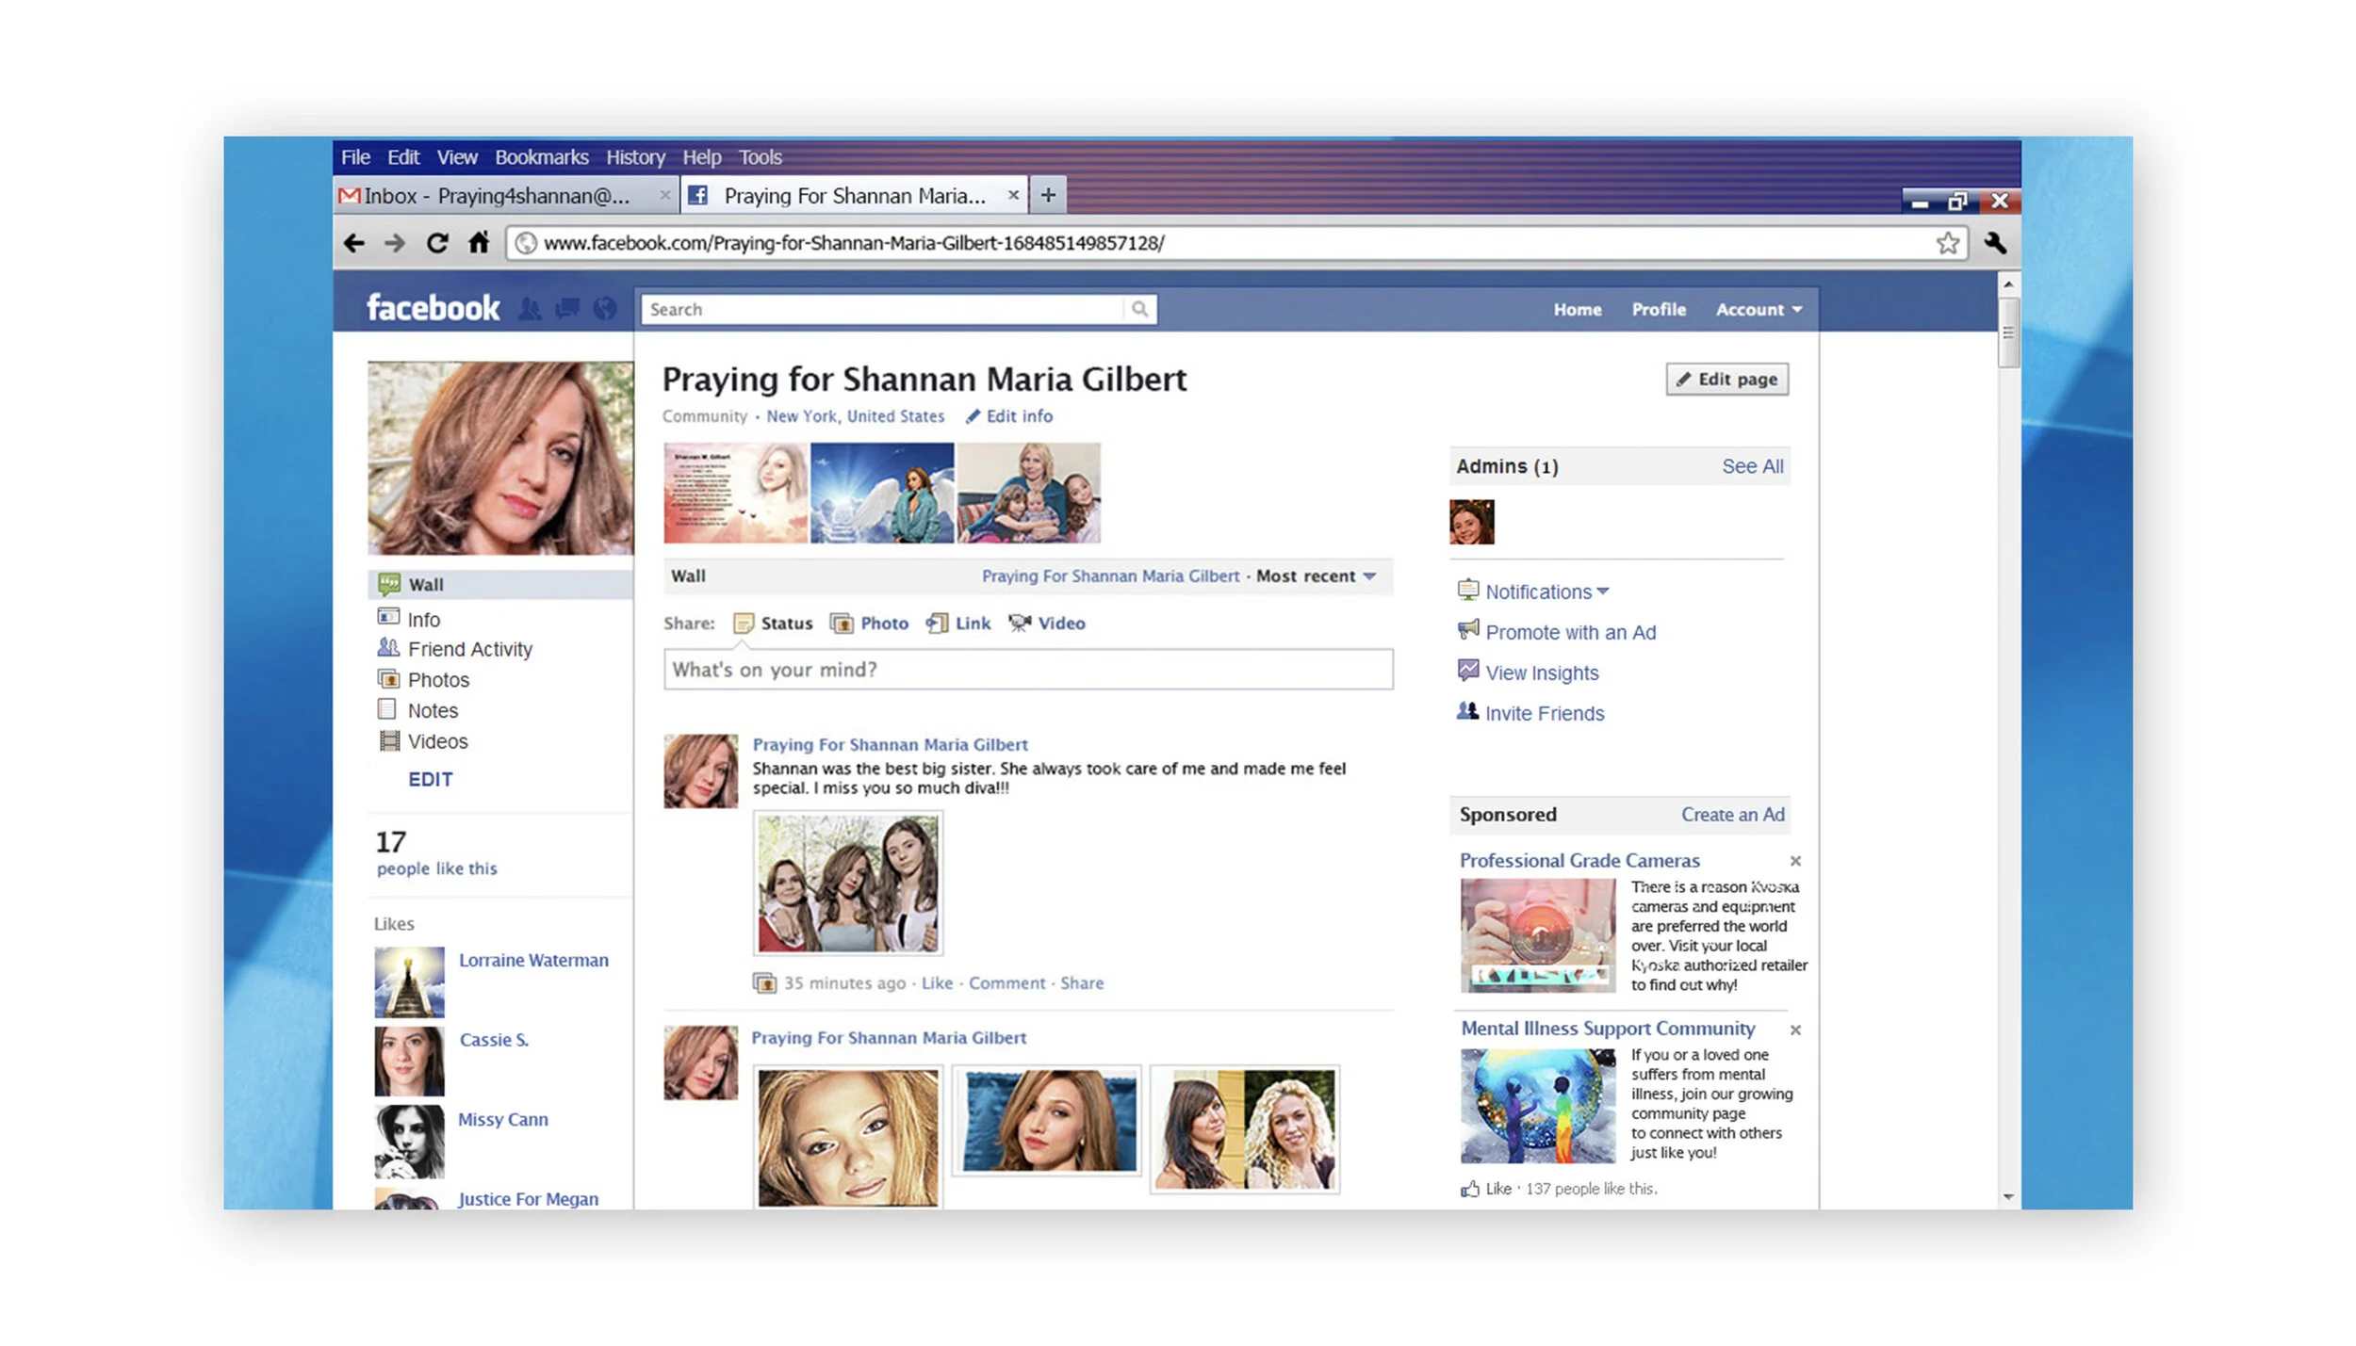The image size is (2356, 1346).
Task: Go back with the browser back arrow
Action: tap(353, 243)
